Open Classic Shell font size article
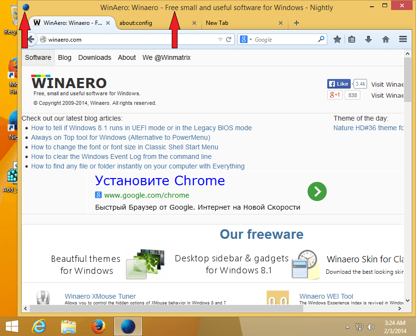416x336 pixels. 125,147
